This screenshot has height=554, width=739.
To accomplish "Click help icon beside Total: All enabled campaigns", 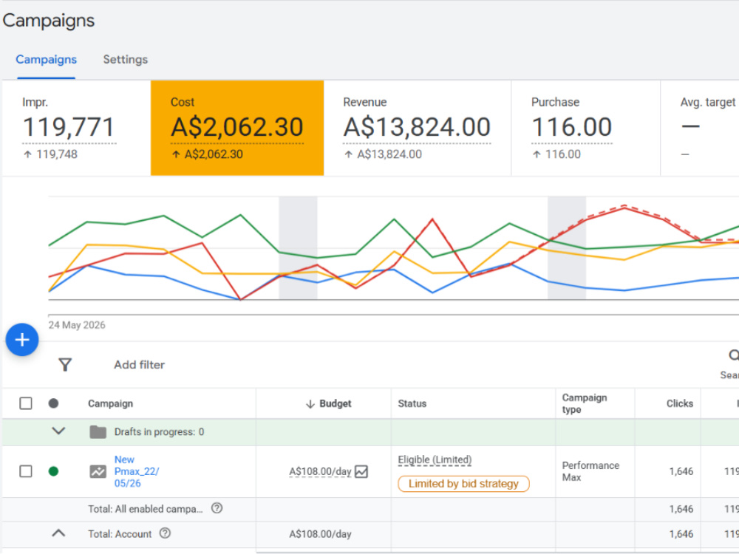I will tap(217, 508).
